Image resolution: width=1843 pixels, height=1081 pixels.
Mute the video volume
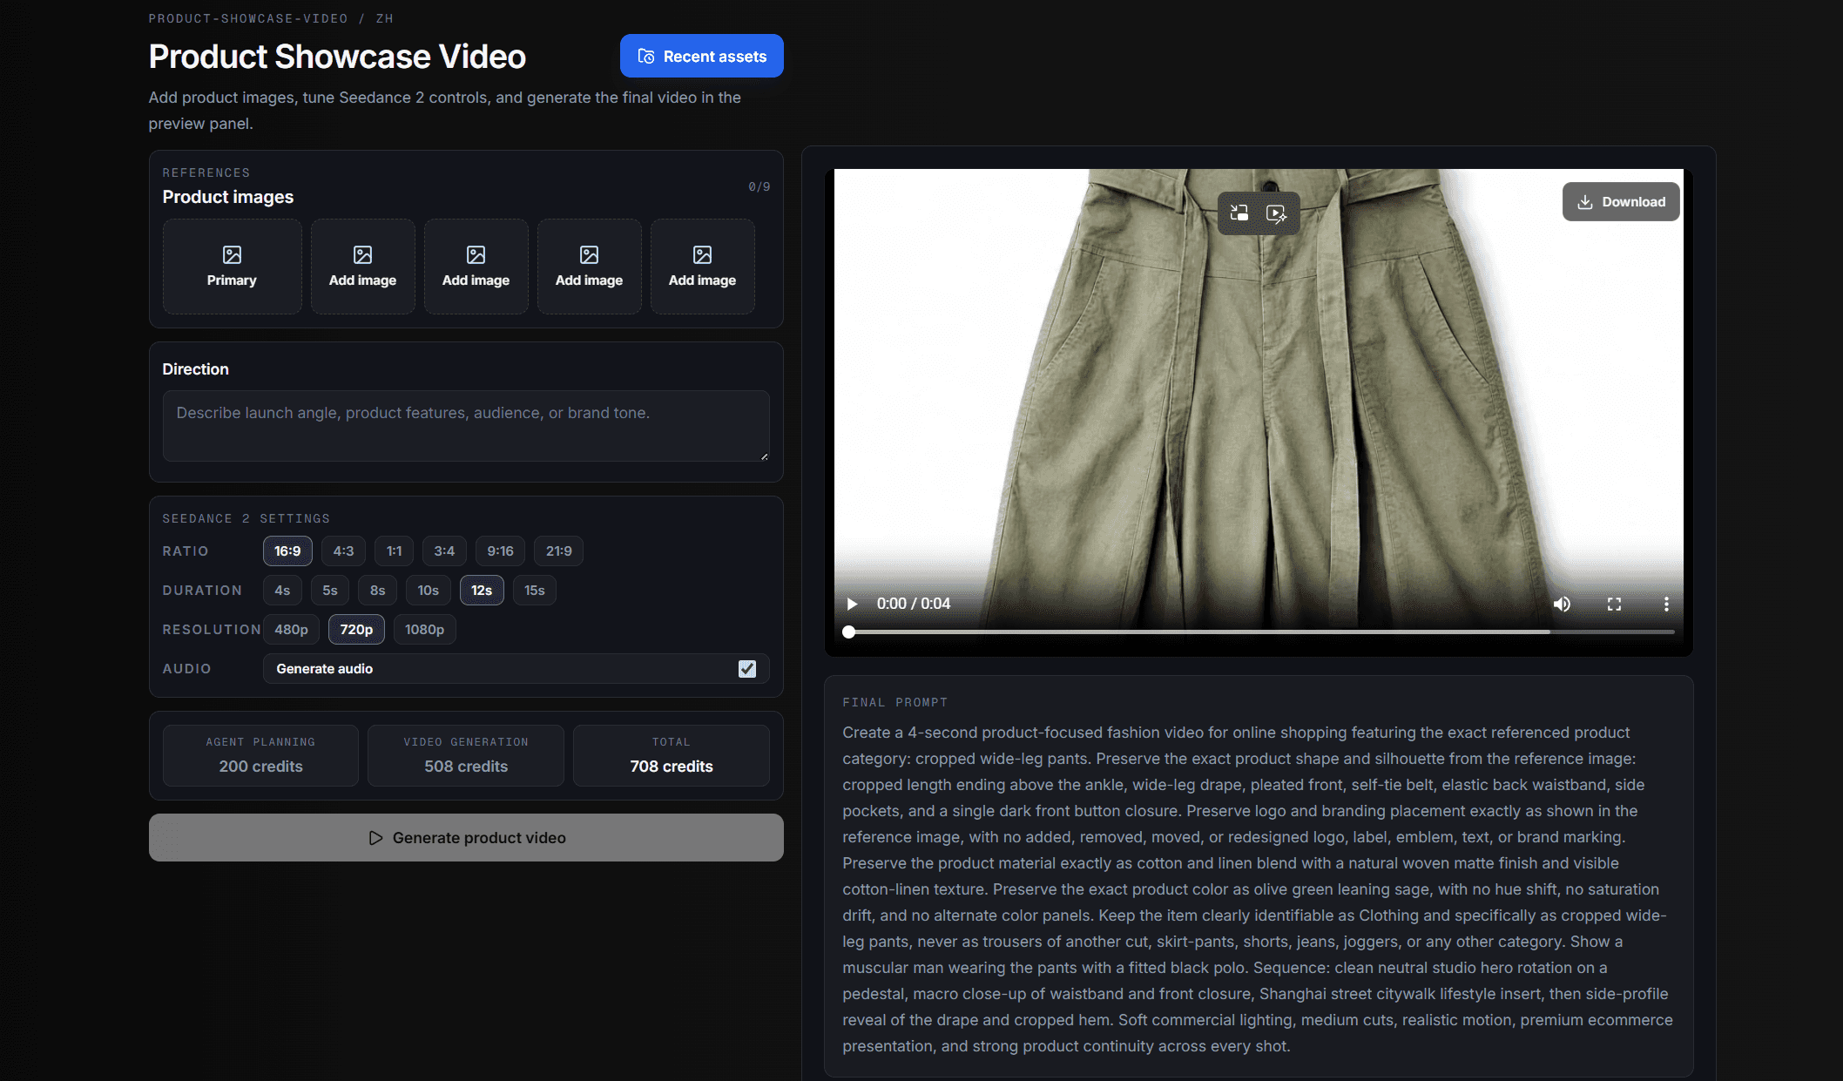(1562, 604)
